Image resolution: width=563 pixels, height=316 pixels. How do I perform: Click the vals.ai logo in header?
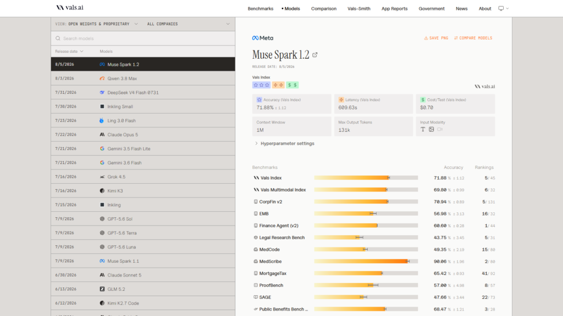pyautogui.click(x=70, y=8)
